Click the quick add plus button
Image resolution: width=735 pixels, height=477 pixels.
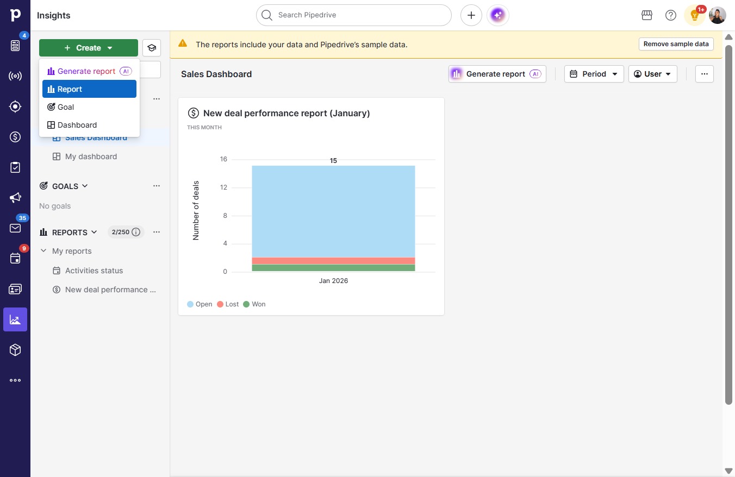(x=471, y=15)
